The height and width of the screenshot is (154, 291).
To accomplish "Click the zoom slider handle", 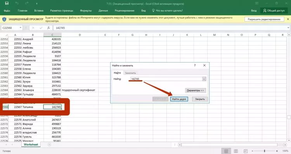I will [265, 151].
